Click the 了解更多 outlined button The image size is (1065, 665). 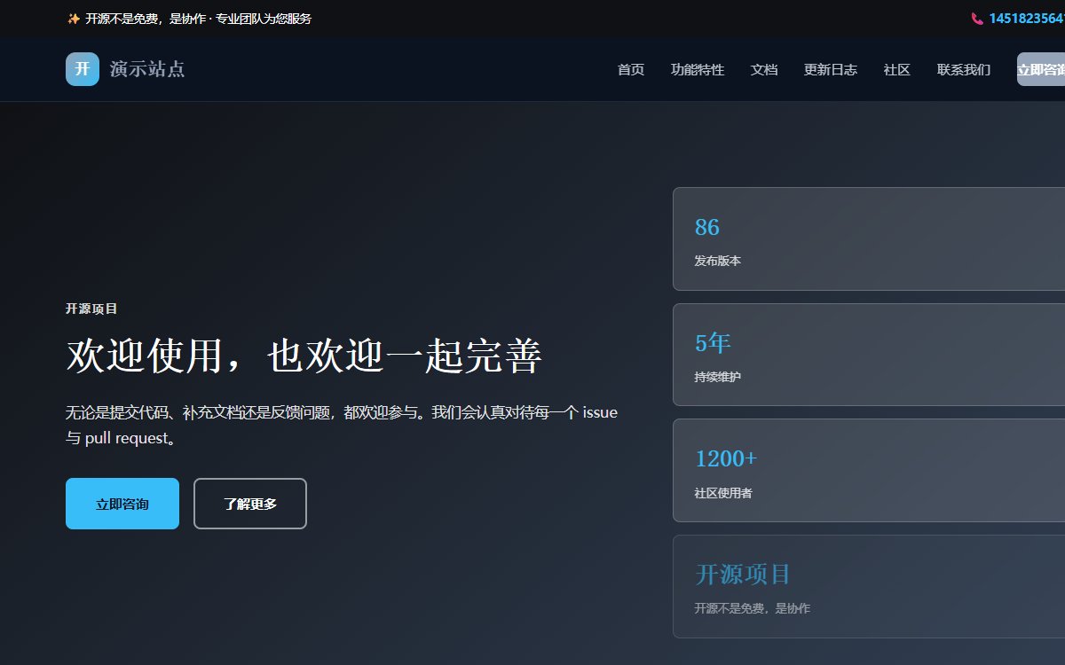tap(250, 504)
